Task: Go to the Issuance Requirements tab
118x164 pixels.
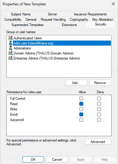Action: pos(90,14)
